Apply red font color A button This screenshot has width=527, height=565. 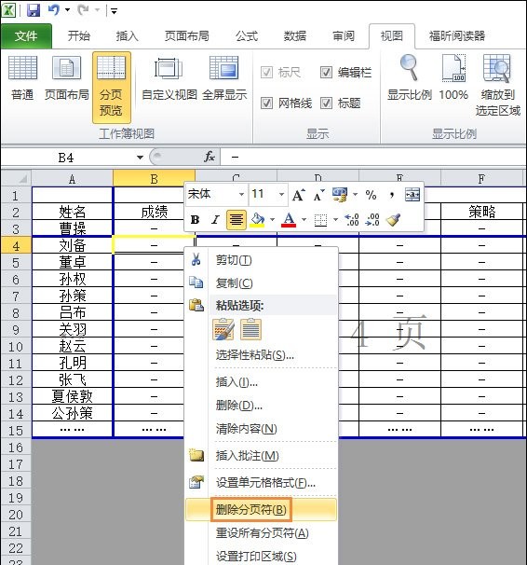[290, 219]
